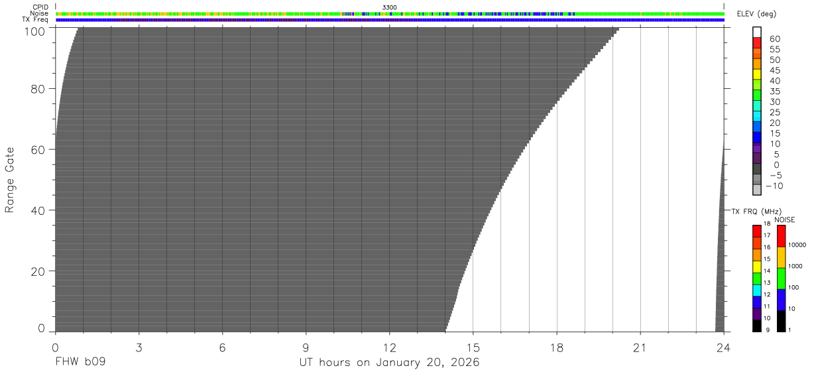
Task: Click the UT hours on January 20, 2026 title
Action: point(389,363)
